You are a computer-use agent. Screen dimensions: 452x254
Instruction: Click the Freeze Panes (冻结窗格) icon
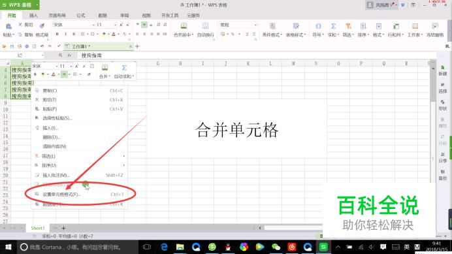[x=435, y=26]
